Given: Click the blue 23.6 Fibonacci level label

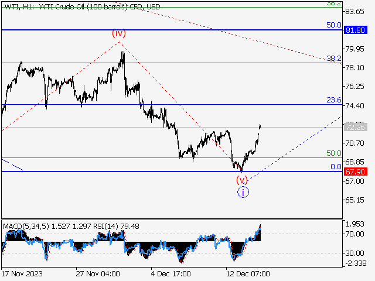Looking at the screenshot, I should tap(334, 100).
